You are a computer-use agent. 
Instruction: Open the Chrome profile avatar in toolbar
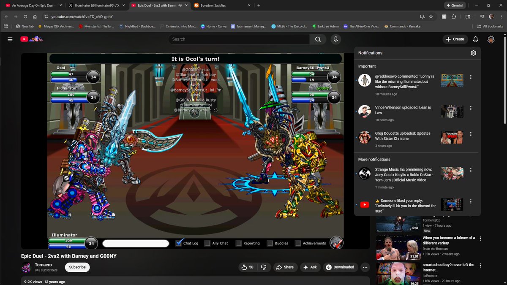coord(492,16)
